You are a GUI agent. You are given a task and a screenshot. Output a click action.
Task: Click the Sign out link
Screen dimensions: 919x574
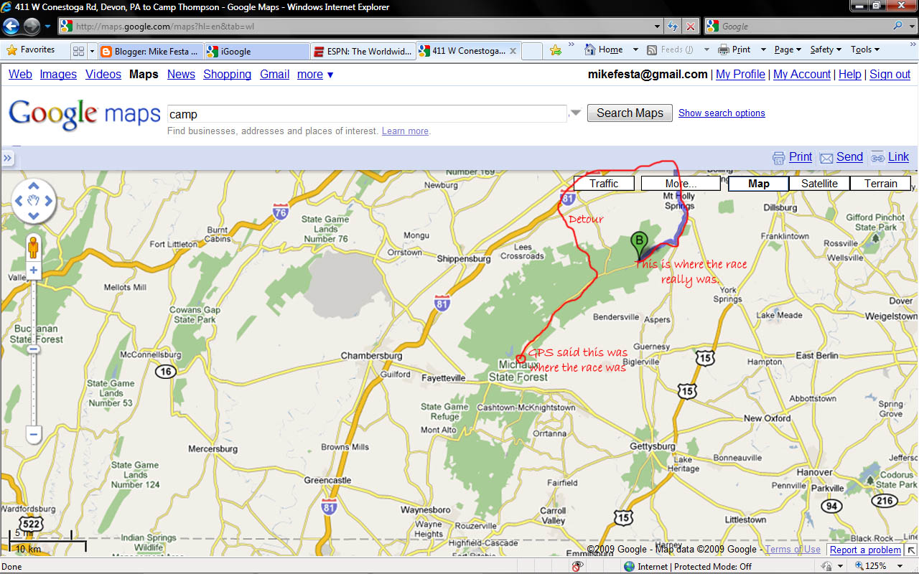click(x=890, y=75)
